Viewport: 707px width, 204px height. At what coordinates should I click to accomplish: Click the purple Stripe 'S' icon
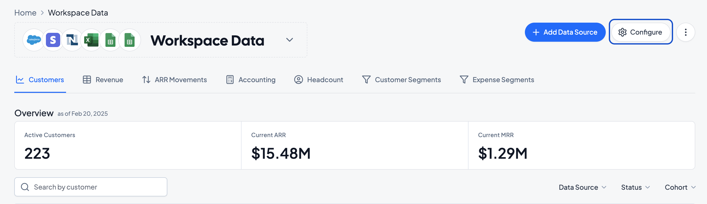(x=53, y=40)
